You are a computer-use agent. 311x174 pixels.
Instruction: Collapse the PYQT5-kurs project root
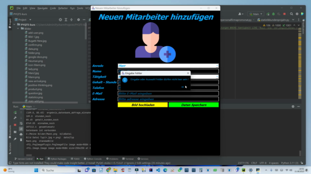(14, 25)
